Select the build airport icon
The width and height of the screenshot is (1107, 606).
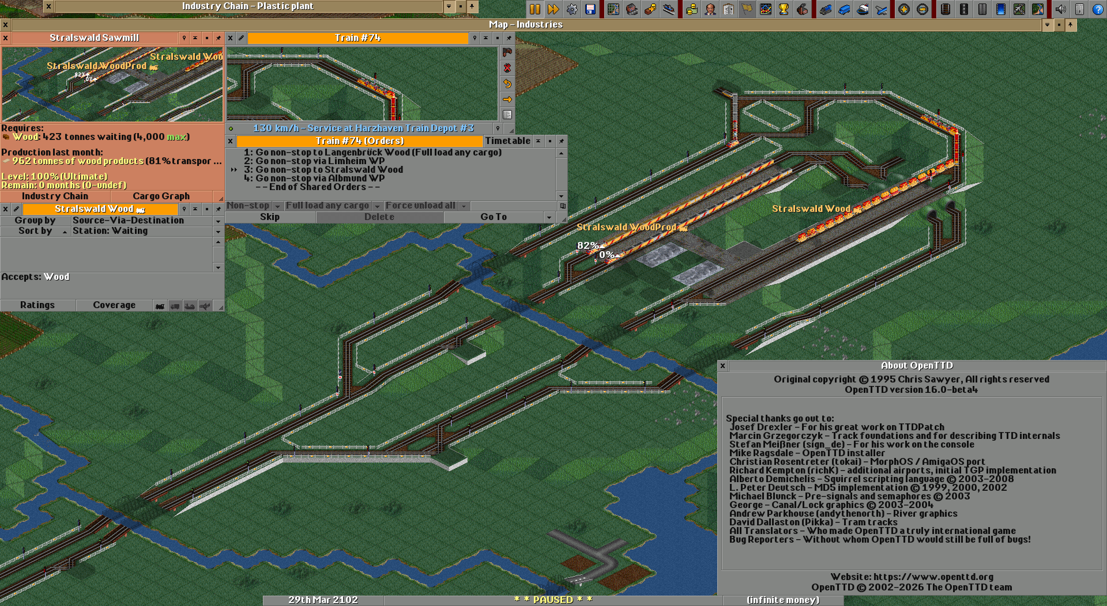1019,9
